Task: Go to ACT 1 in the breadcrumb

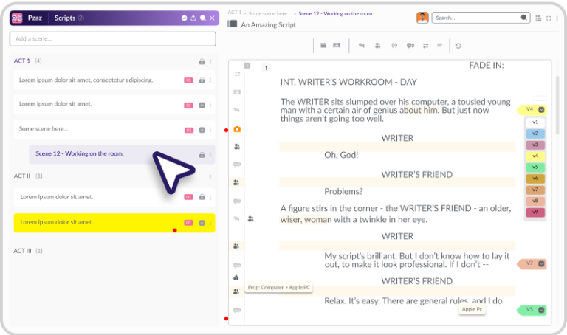Action: coord(235,13)
